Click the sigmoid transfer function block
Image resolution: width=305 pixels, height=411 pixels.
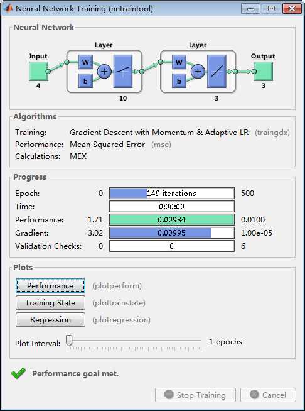point(123,71)
